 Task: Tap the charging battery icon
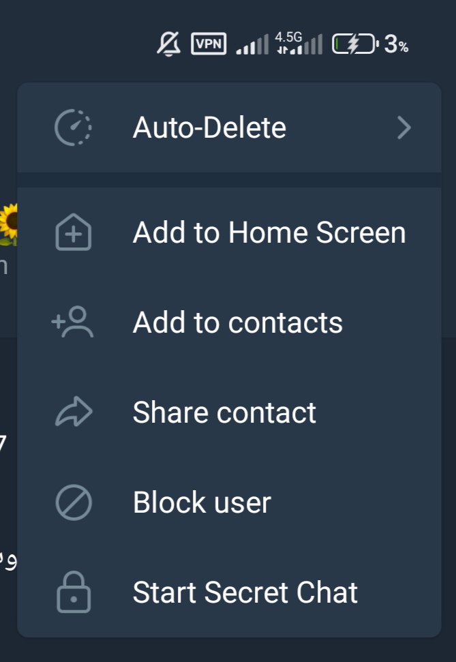tap(355, 44)
